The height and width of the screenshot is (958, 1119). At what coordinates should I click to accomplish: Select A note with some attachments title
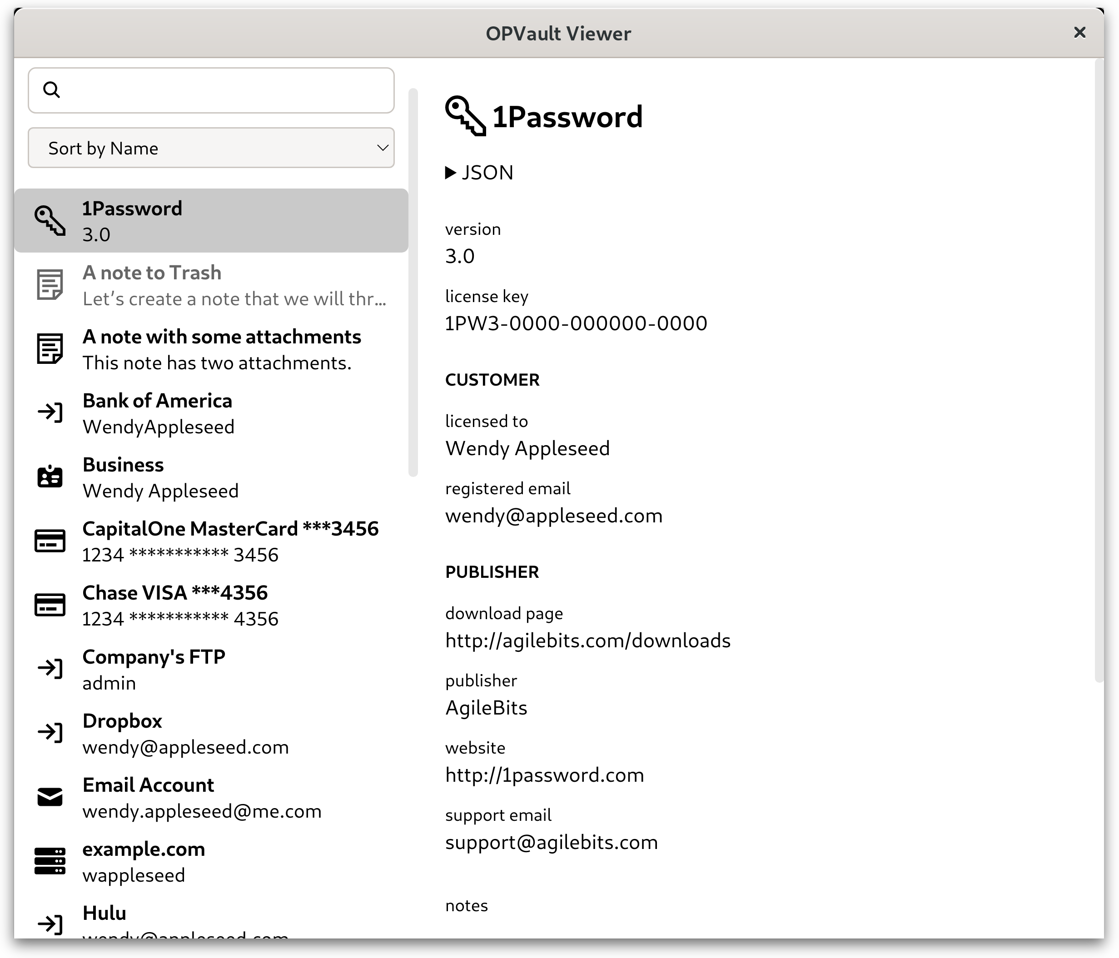tap(222, 337)
